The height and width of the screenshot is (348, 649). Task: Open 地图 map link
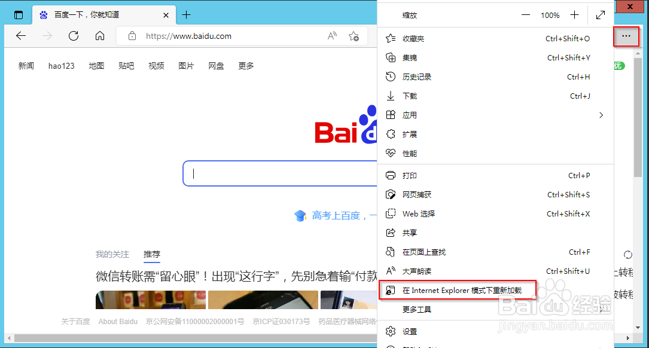[x=96, y=66]
